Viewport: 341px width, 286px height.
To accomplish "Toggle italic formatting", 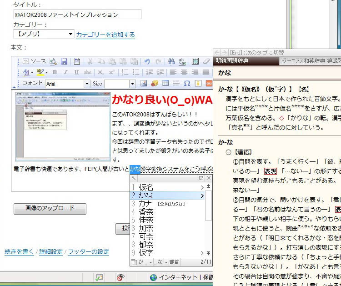I will 65,72.
